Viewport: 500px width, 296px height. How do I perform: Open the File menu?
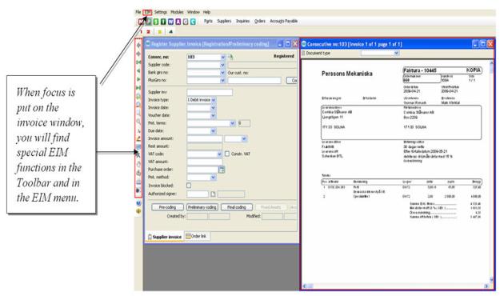tap(138, 12)
